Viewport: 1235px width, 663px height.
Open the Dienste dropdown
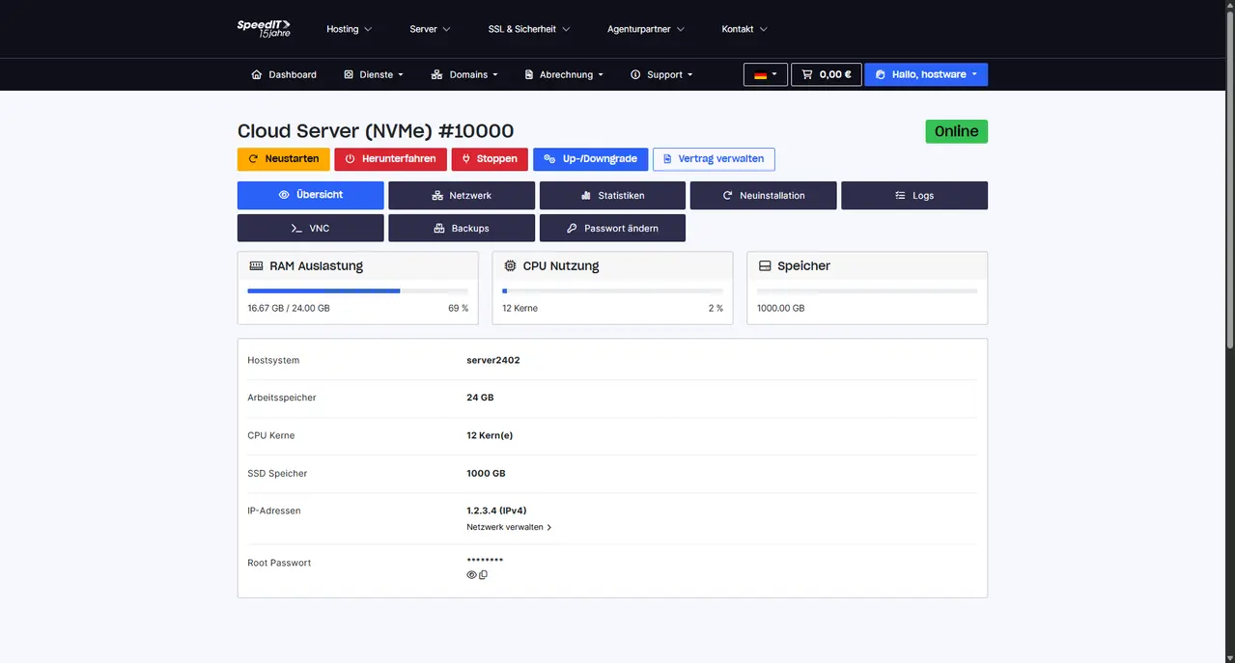374,74
